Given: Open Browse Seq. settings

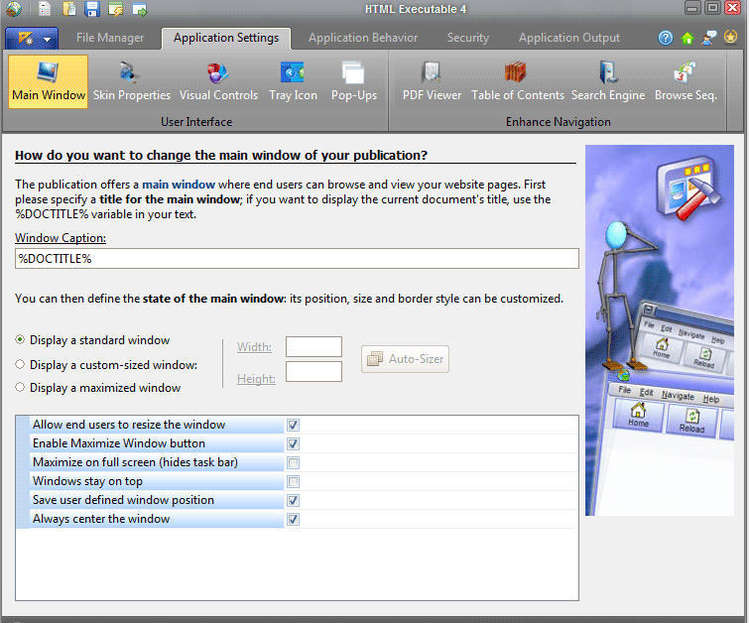Looking at the screenshot, I should click(686, 81).
